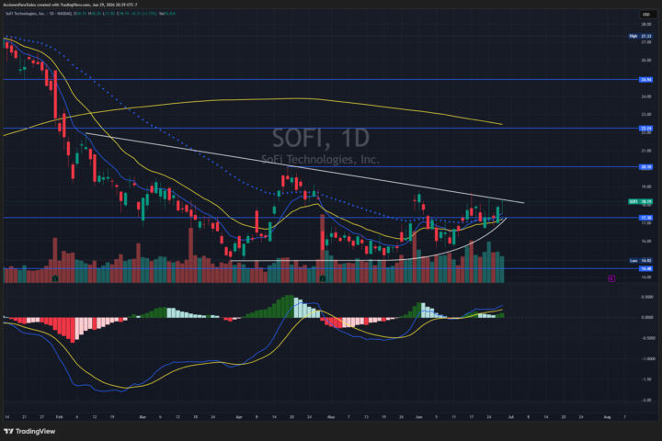Click the earnings marker icon near May
Screen dimensions: 662x441
pyautogui.click(x=323, y=279)
